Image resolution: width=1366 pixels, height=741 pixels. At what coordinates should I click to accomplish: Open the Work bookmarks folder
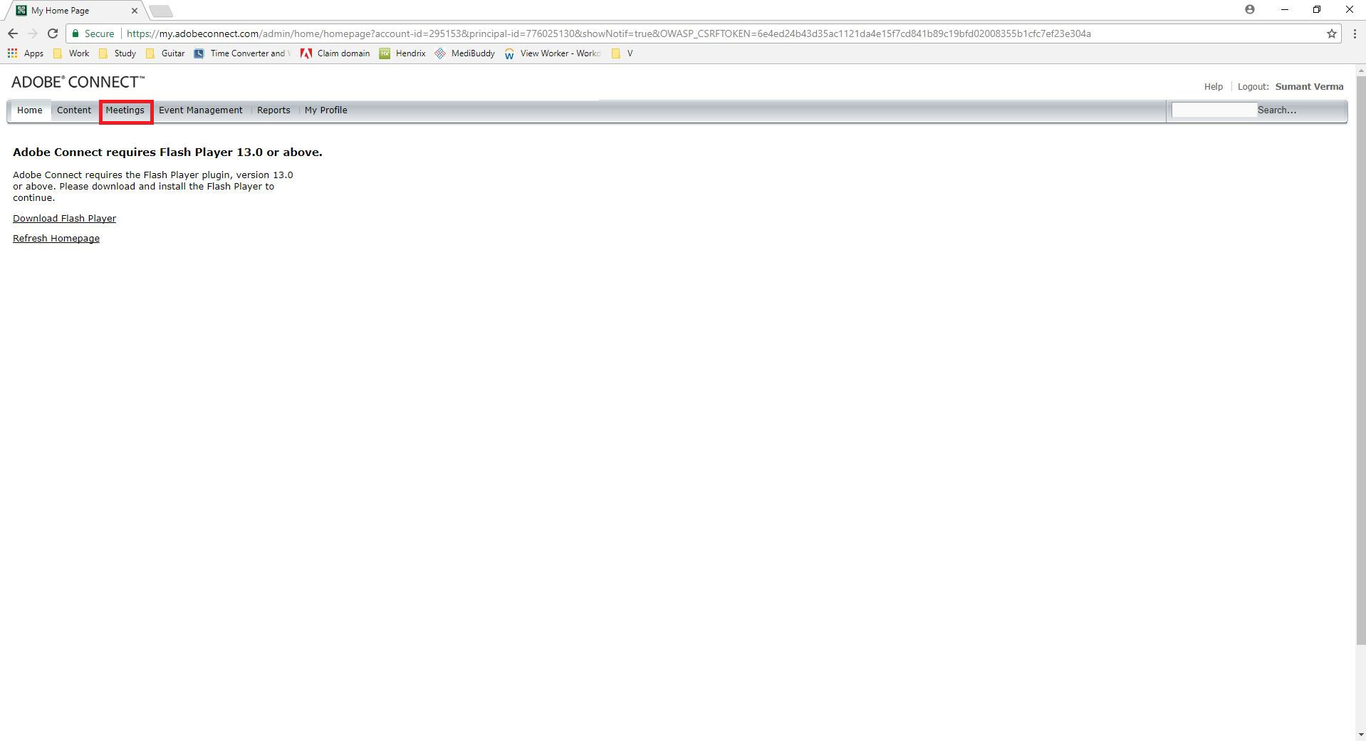[x=71, y=53]
